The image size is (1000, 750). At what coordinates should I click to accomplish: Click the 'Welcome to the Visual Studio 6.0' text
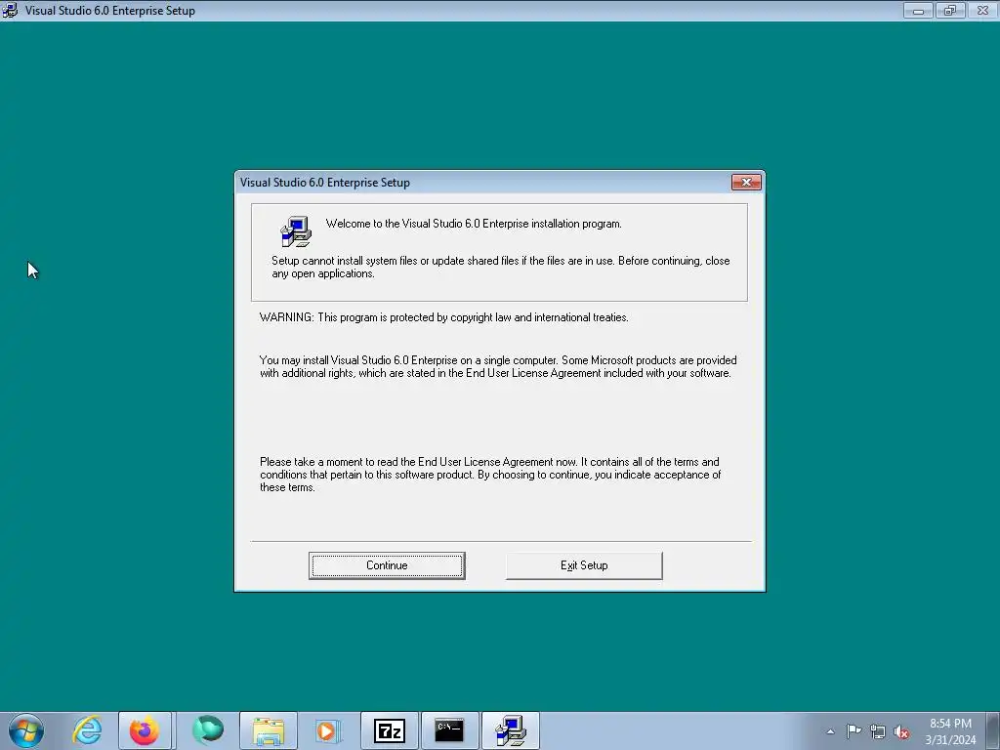(x=474, y=224)
